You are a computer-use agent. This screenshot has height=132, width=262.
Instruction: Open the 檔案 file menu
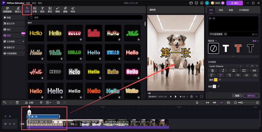tap(28, 3)
